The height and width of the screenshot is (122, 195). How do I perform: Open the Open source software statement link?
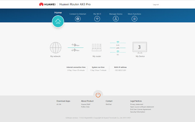[142, 107]
